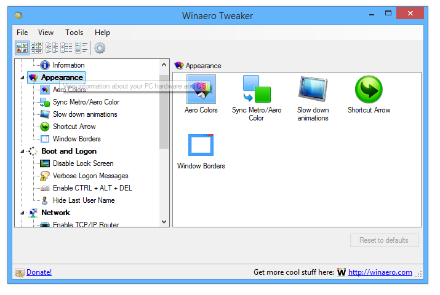Image resolution: width=440 pixels, height=295 pixels.
Task: Select Slow down animations tree item
Action: (85, 114)
